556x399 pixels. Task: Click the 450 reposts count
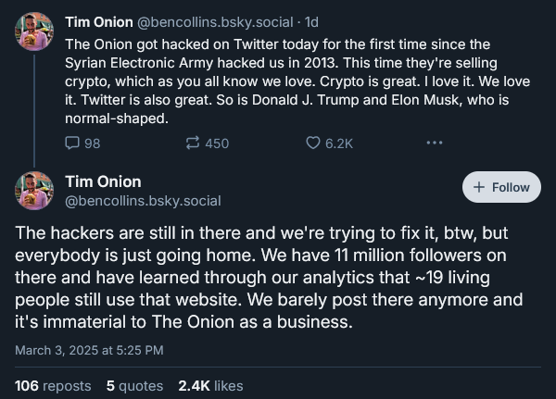[217, 143]
